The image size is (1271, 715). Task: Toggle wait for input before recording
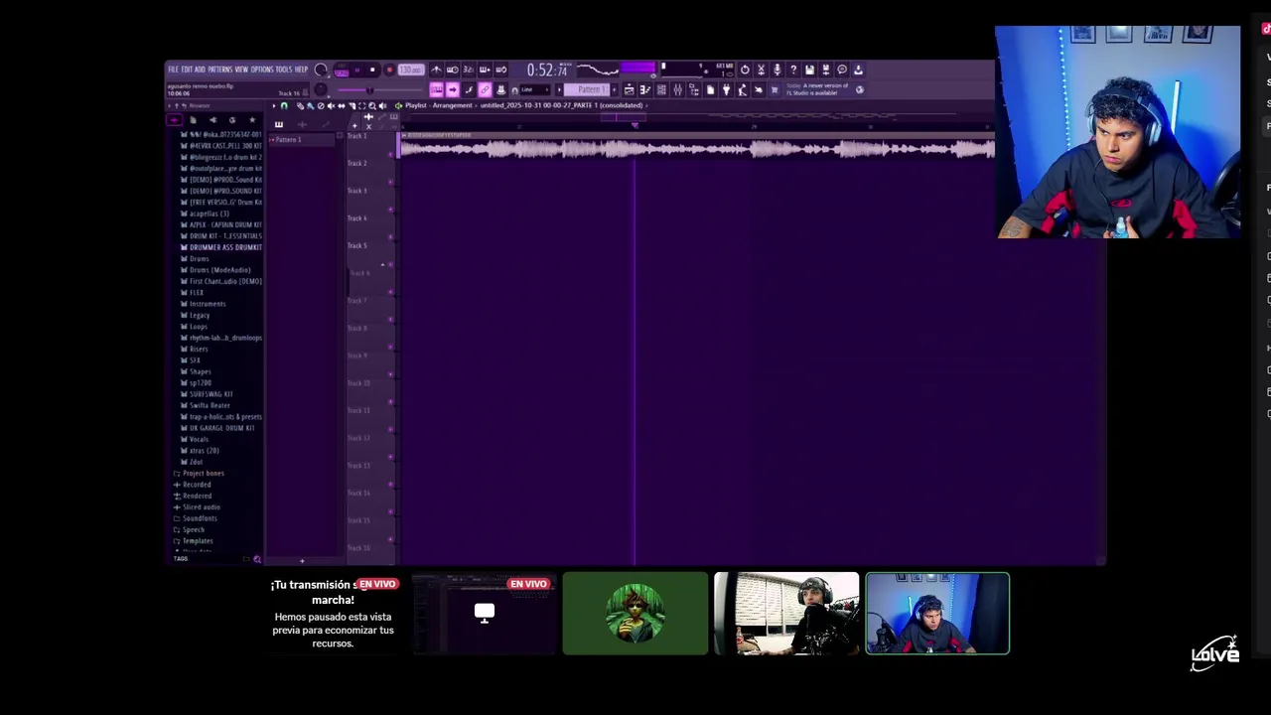(453, 70)
